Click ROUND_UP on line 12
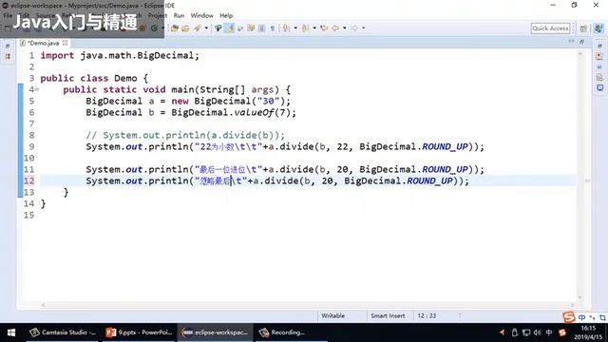 pos(429,181)
